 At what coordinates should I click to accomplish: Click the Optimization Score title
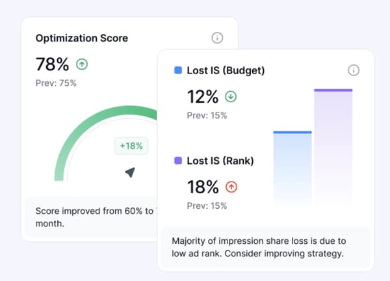point(81,38)
